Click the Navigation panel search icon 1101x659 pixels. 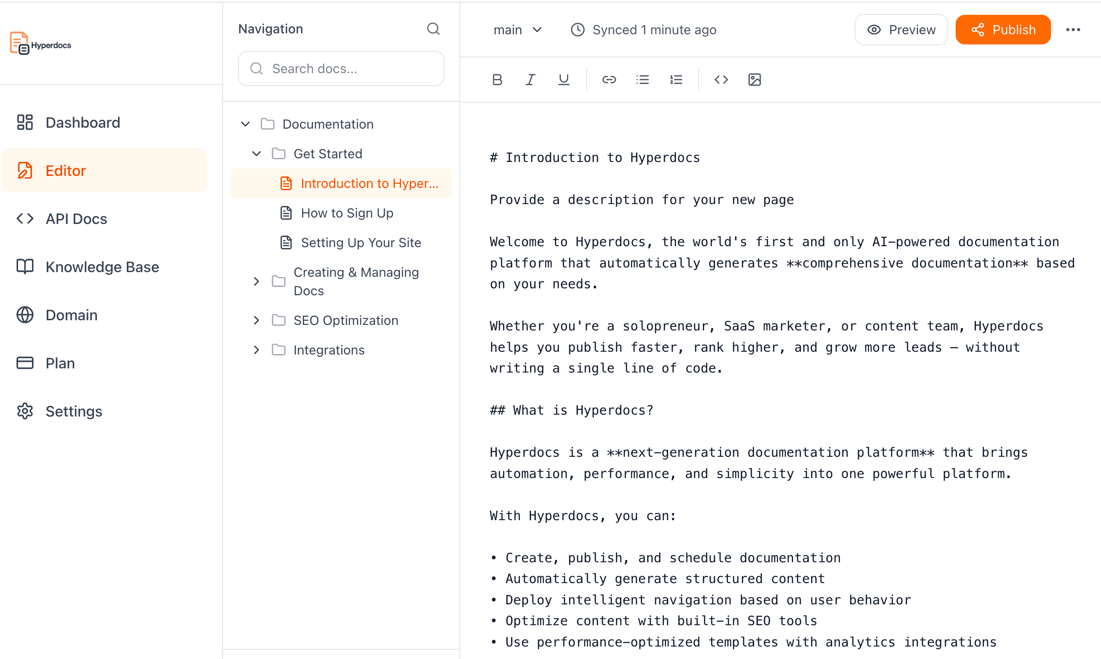coord(433,29)
